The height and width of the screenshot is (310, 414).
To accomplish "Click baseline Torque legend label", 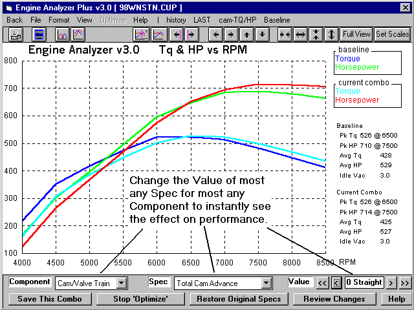I will (347, 59).
